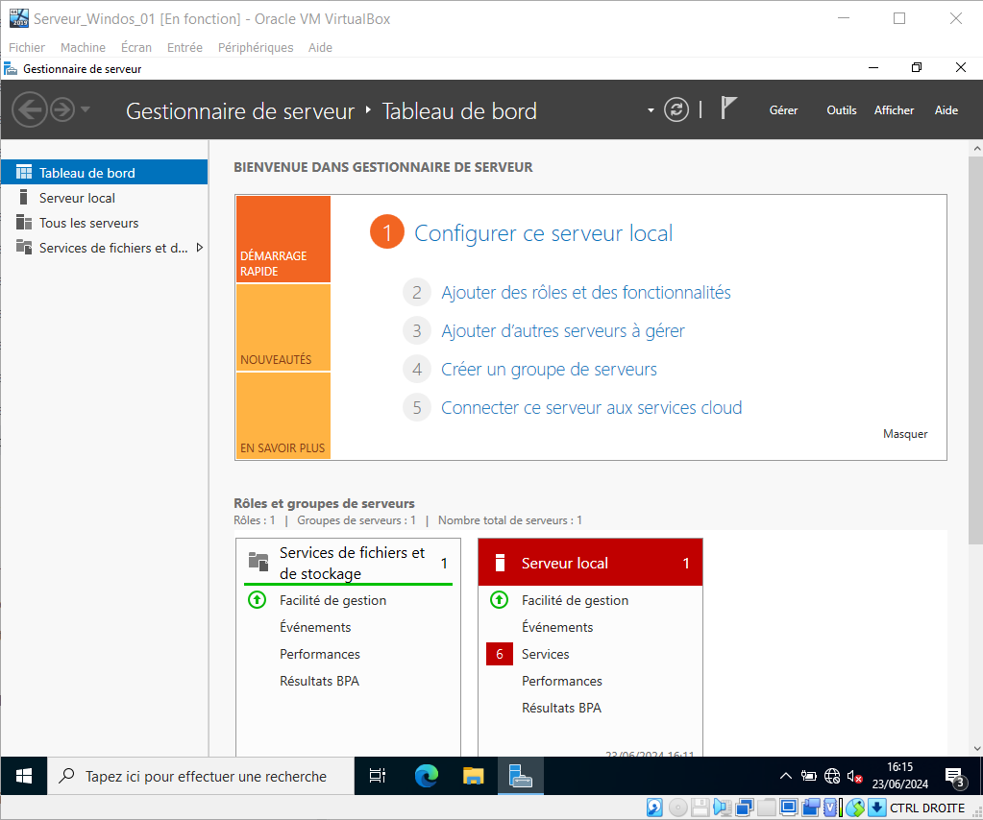Click the Server Manager back arrow button

29,109
